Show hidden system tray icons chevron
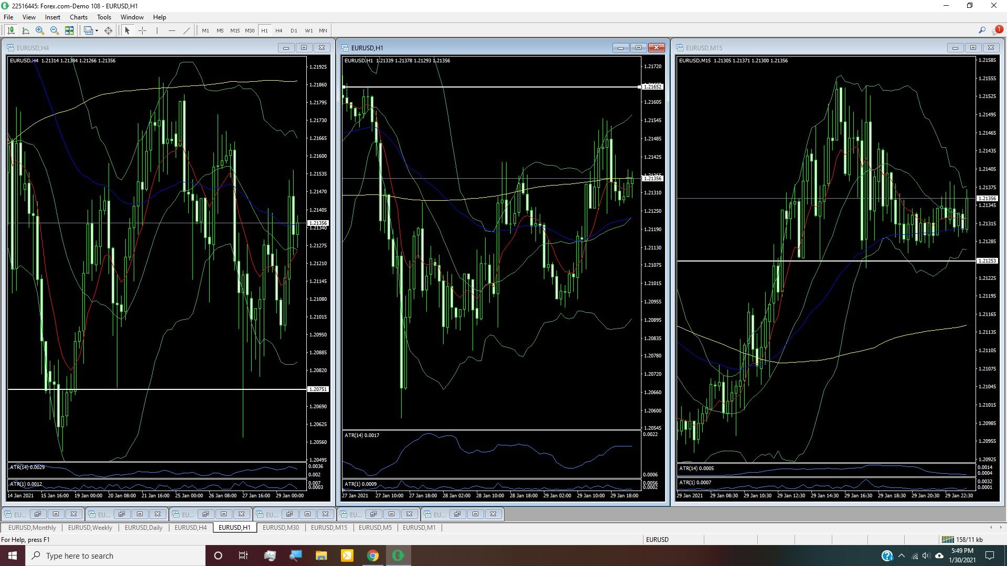The image size is (1007, 566). pos(902,556)
